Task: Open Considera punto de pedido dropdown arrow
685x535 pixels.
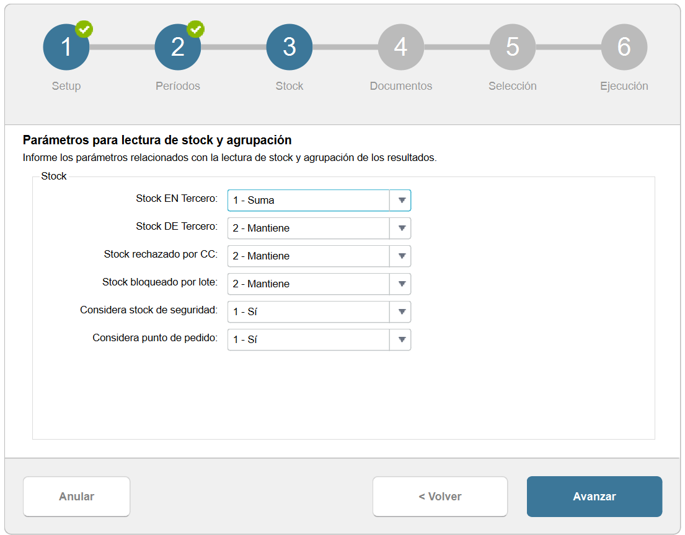Action: pos(400,340)
